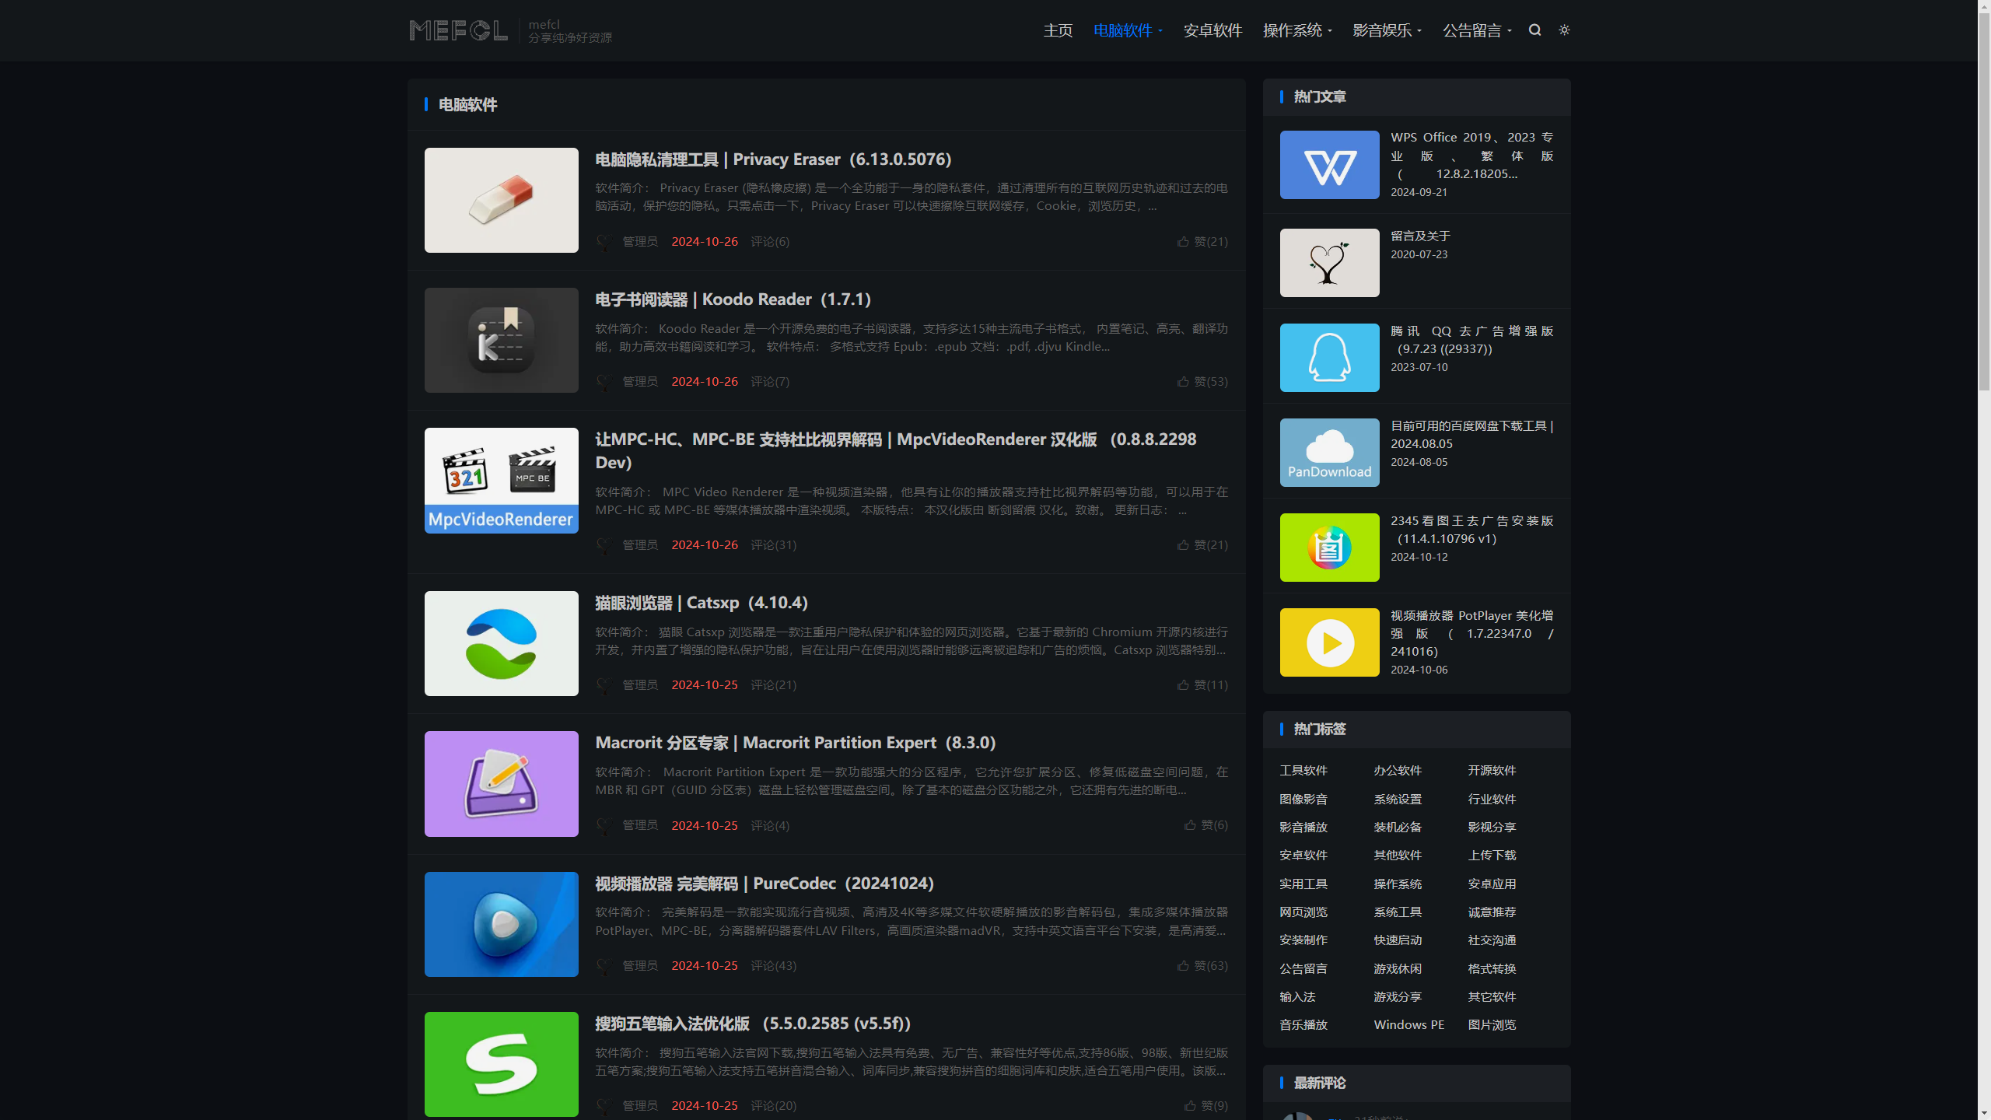Select 音乐播放 tag
This screenshot has width=1991, height=1120.
click(1303, 1025)
